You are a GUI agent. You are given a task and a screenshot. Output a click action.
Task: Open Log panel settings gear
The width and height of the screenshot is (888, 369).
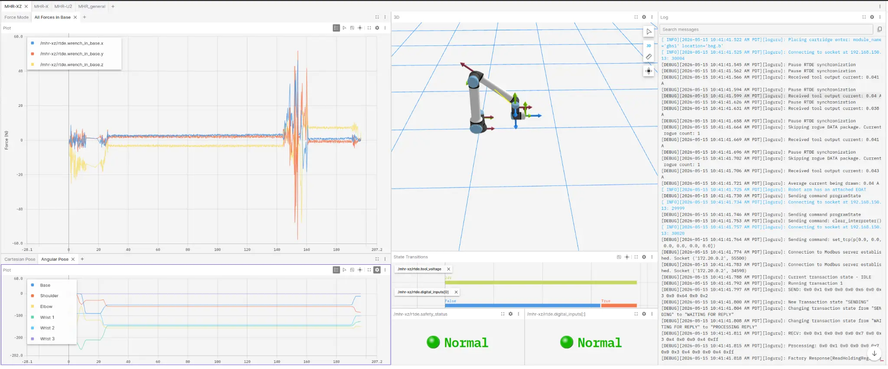tap(872, 17)
